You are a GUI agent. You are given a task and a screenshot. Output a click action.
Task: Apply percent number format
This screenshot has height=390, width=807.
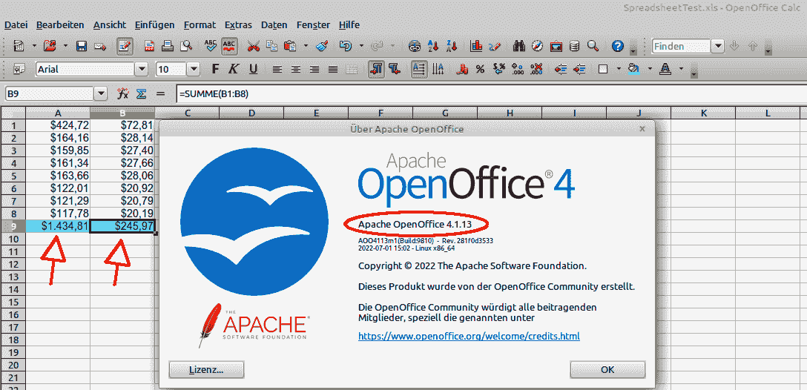[480, 70]
